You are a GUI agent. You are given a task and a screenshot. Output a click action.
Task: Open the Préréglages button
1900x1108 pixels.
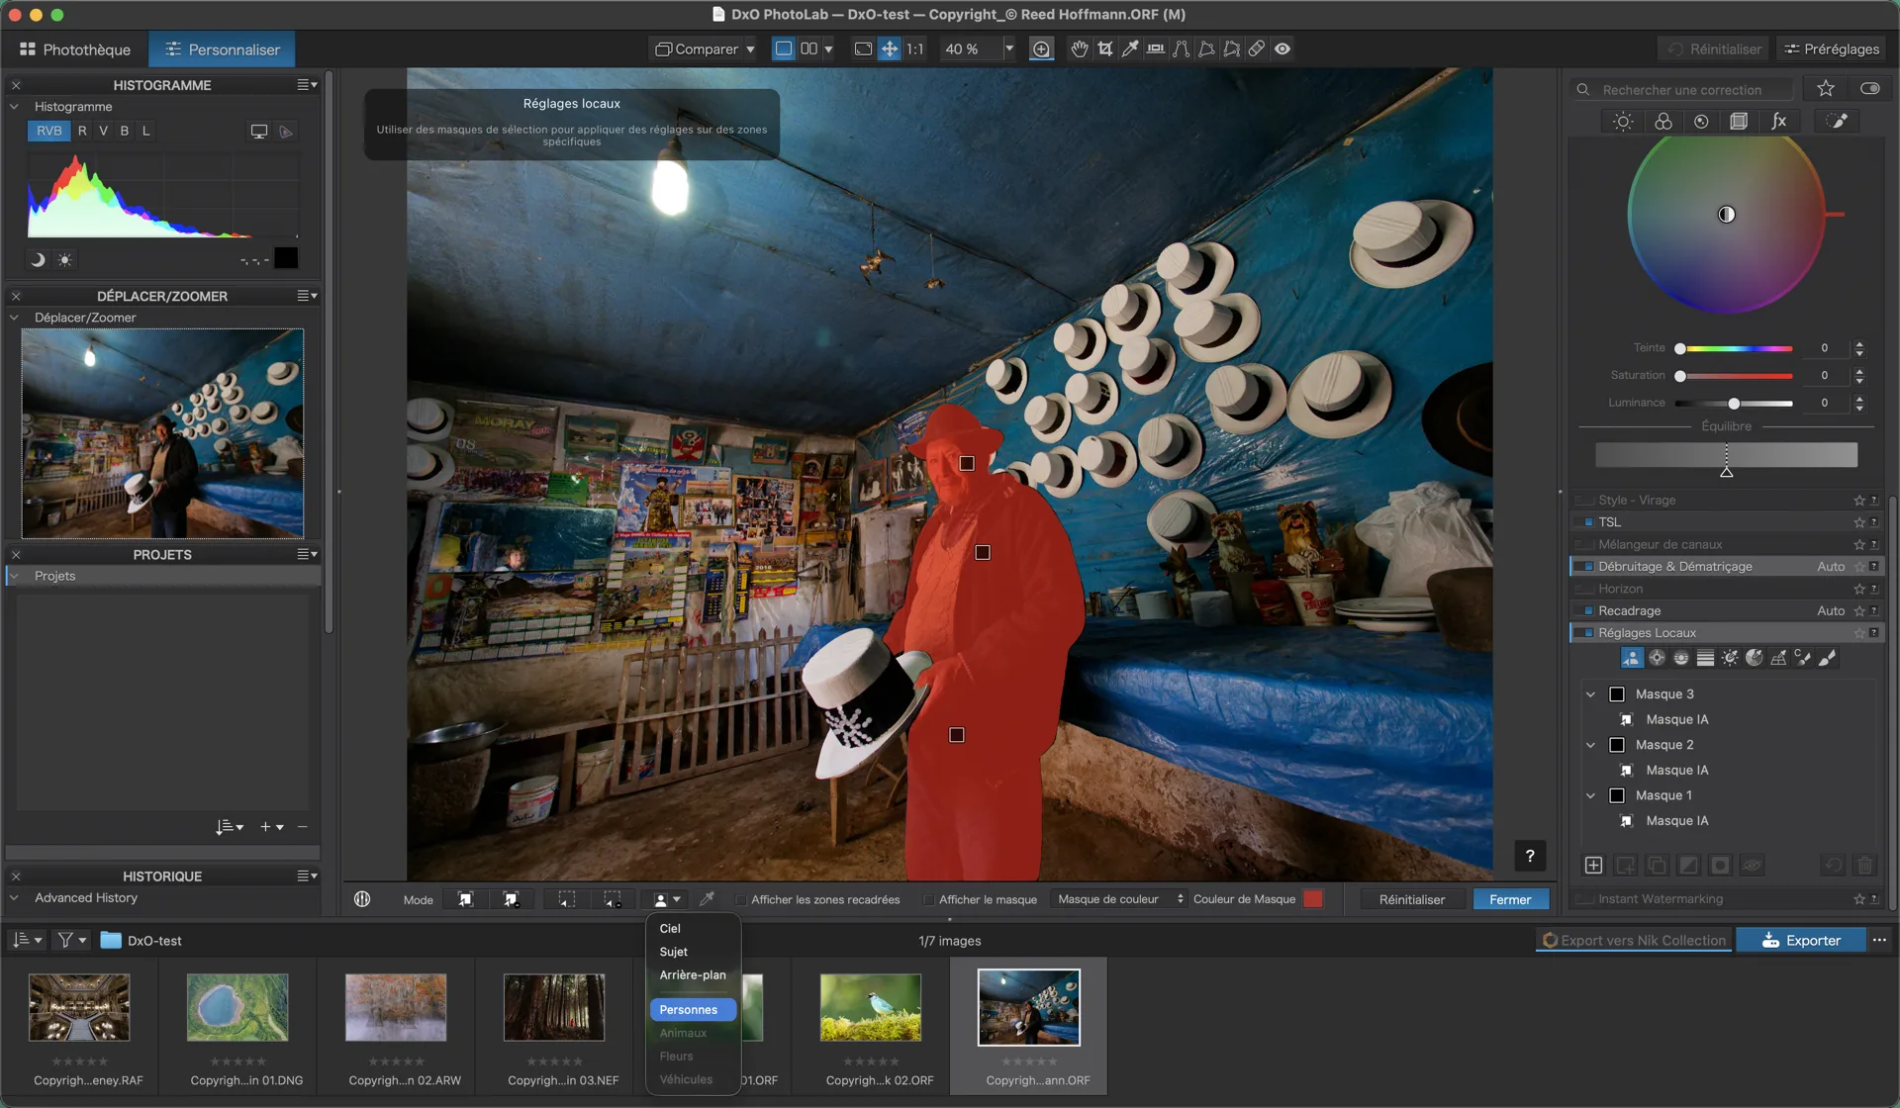(1831, 48)
